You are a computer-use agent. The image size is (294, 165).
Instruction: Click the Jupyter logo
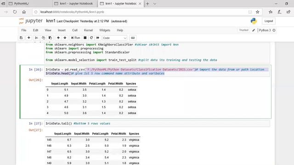pyautogui.click(x=31, y=21)
